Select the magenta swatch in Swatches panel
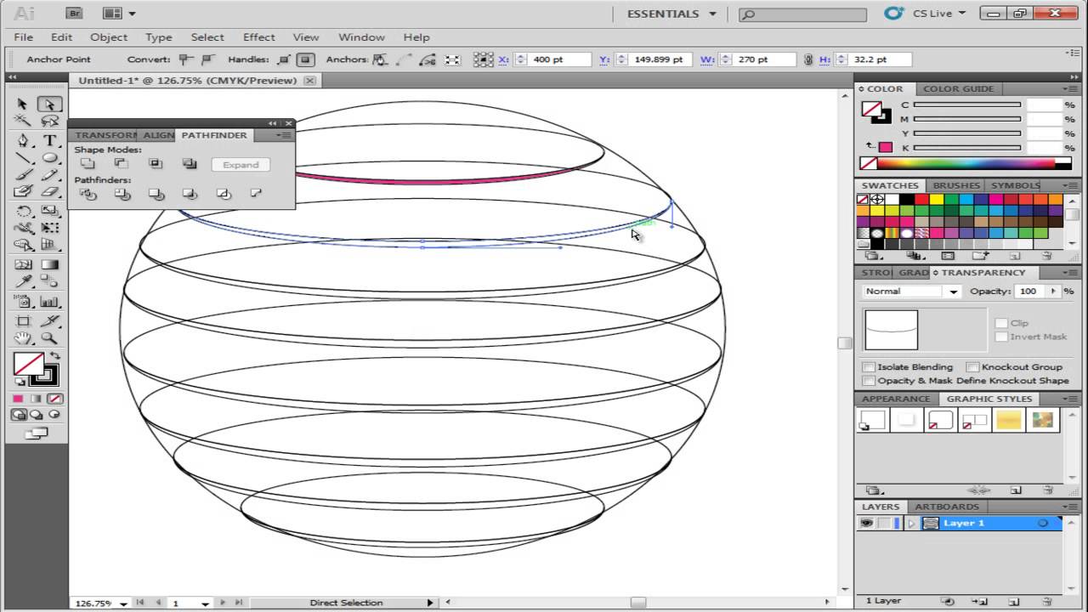Screen dimensions: 1088x612 [x=994, y=199]
